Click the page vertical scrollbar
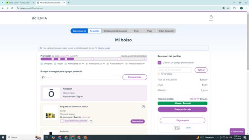This screenshot has width=249, height=140. (248, 42)
